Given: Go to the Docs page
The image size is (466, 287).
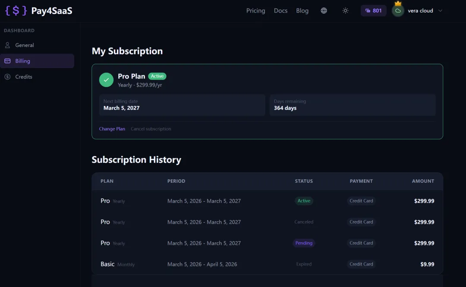Looking at the screenshot, I should (280, 11).
